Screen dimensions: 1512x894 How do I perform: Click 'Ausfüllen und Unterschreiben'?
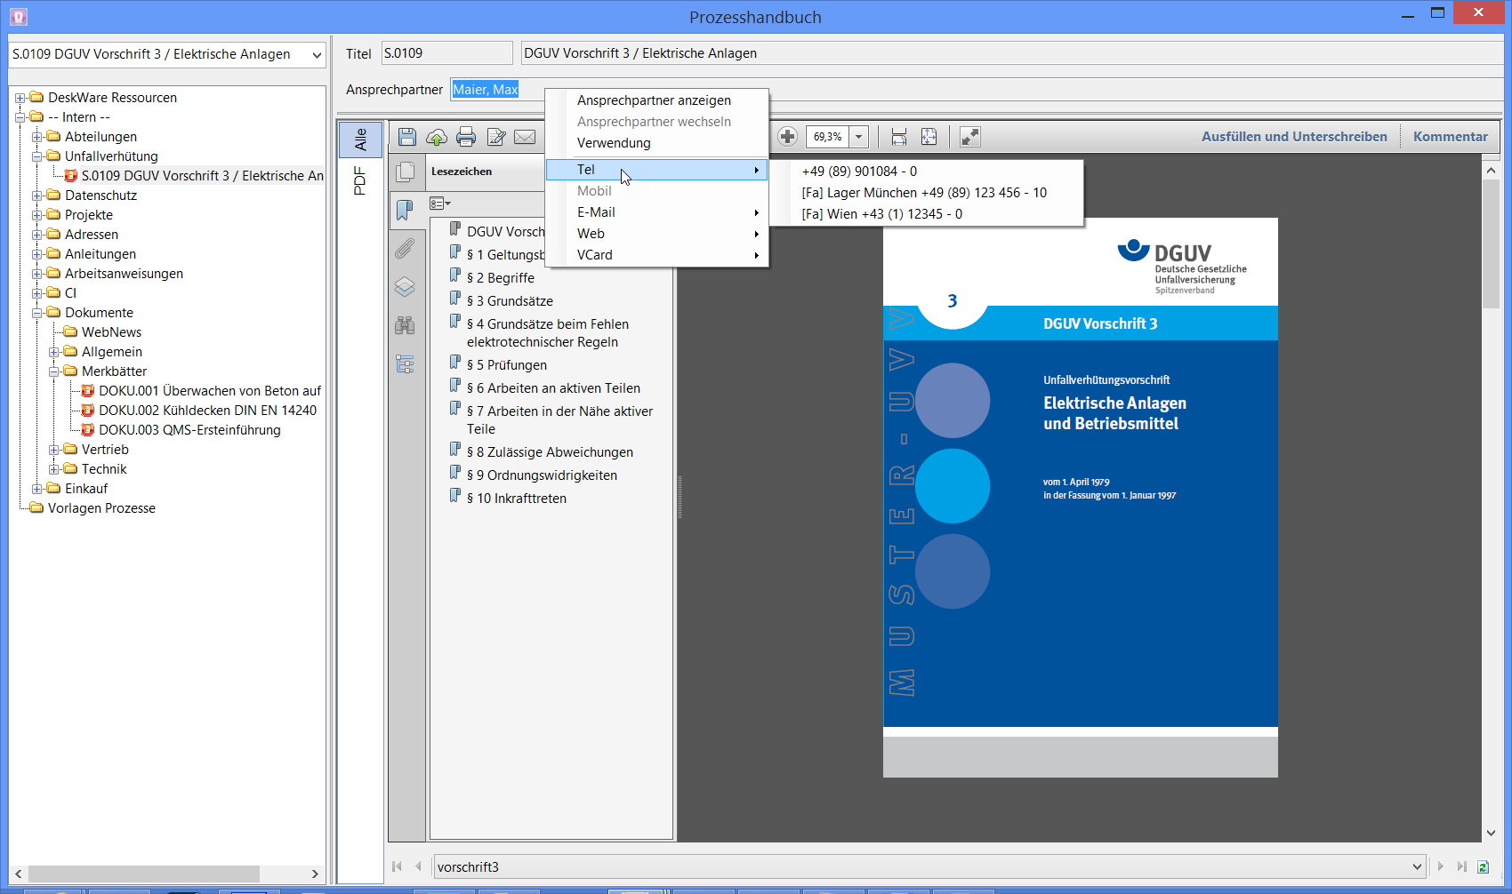coord(1294,137)
